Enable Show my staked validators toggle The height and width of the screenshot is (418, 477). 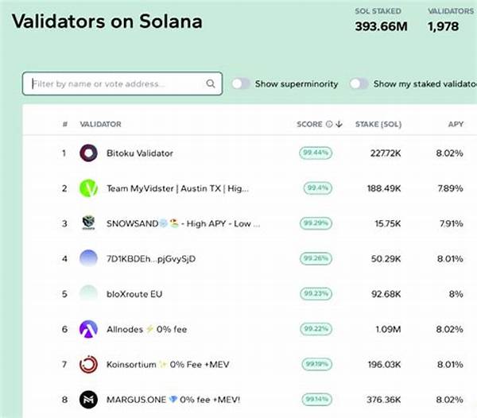(x=359, y=83)
